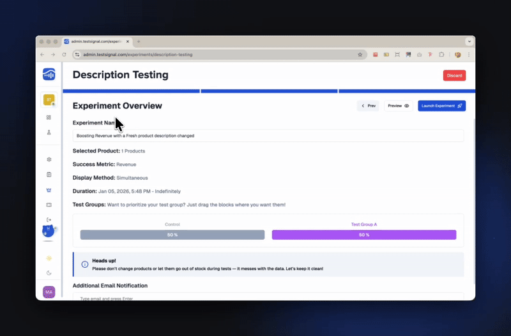Open the dashboard grid icon in sidebar
The image size is (511, 336).
pyautogui.click(x=49, y=117)
